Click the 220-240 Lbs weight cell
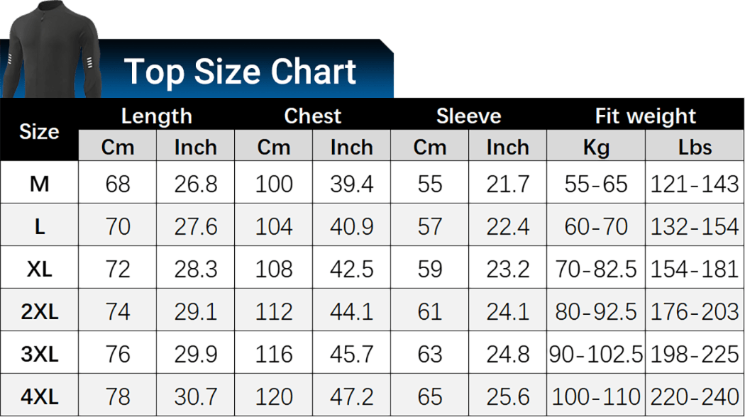This screenshot has width=745, height=417. 695,396
